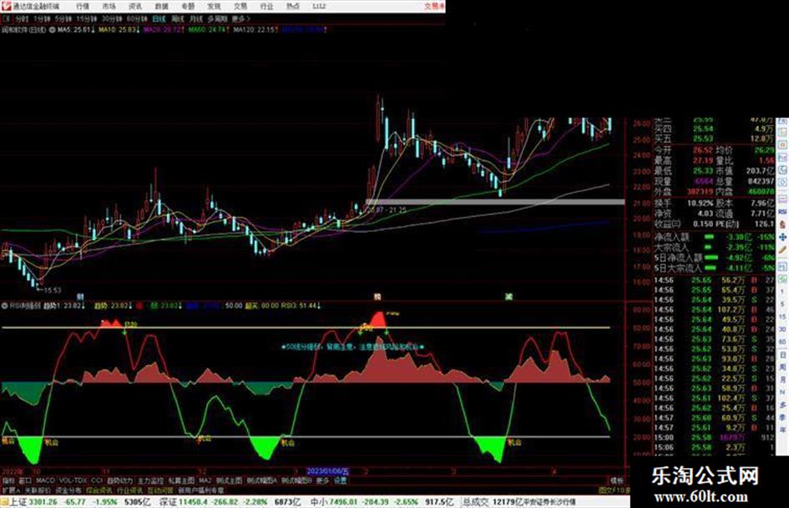Click the 通达信 app logo icon
The height and width of the screenshot is (508, 789).
coord(6,6)
